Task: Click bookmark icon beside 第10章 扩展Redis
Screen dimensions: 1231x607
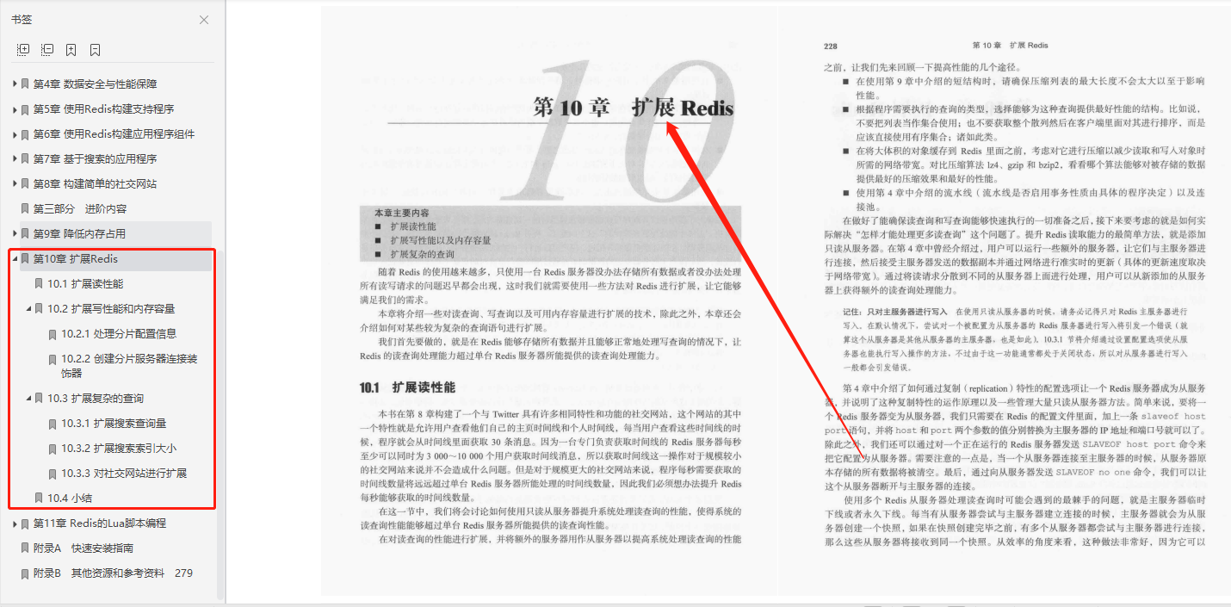Action: coord(25,259)
